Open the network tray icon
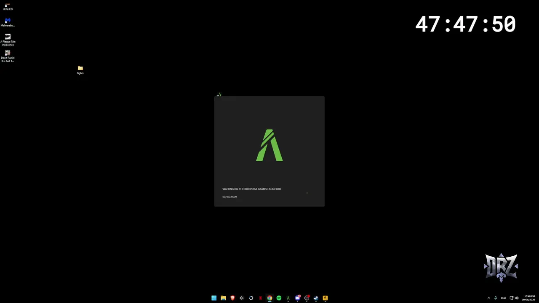The width and height of the screenshot is (539, 303). point(512,298)
